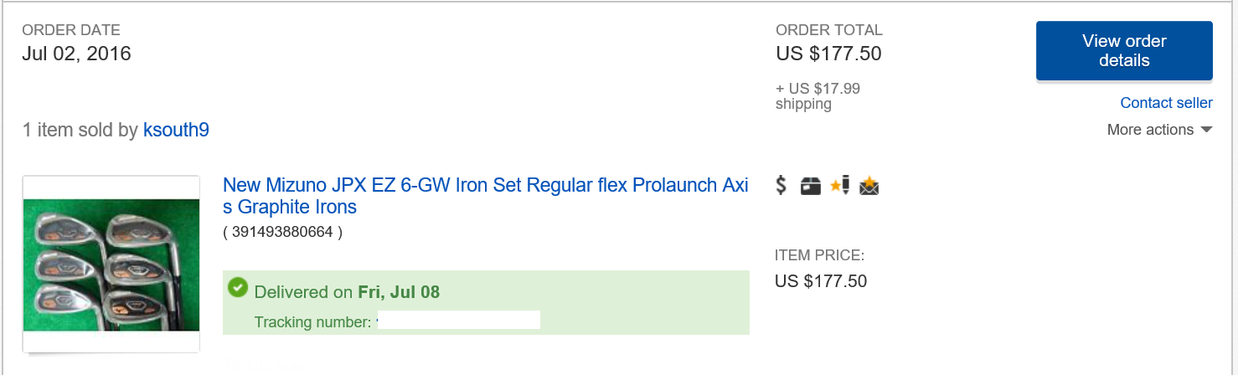Screen dimensions: 1238x375
Task: Click the order date Jul 02, 2016
Action: (x=76, y=54)
